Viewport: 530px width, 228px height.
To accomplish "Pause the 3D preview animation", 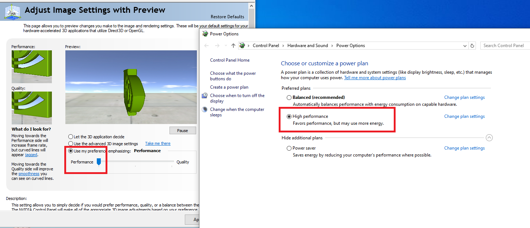I will click(x=183, y=131).
